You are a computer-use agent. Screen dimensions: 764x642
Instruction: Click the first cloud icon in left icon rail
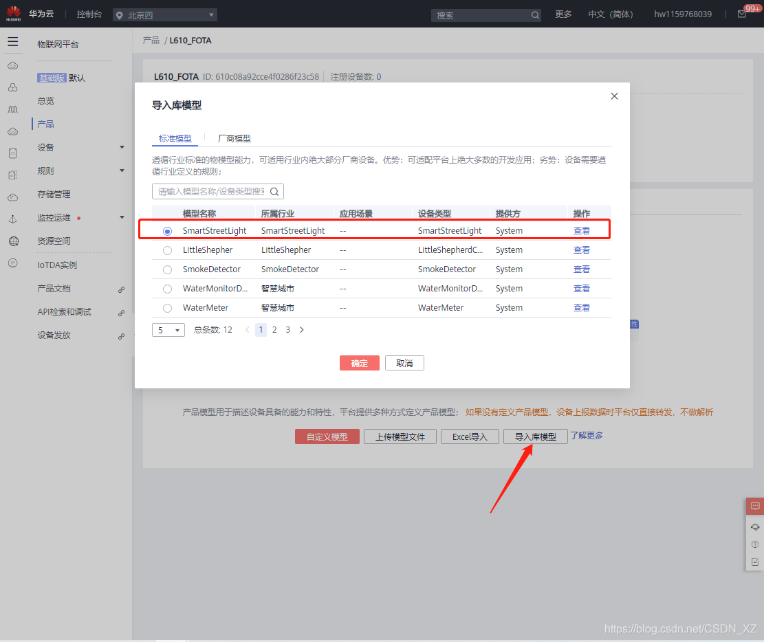click(x=13, y=66)
